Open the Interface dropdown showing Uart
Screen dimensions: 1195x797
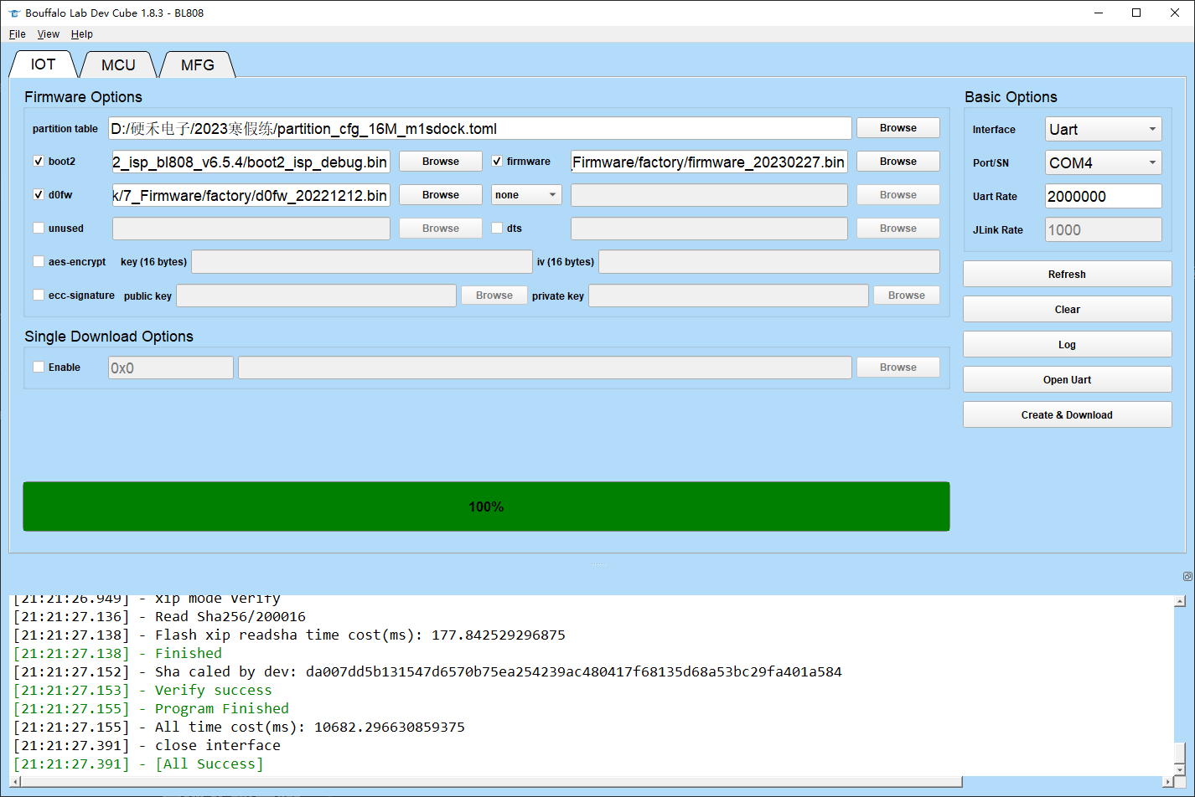(x=1103, y=130)
